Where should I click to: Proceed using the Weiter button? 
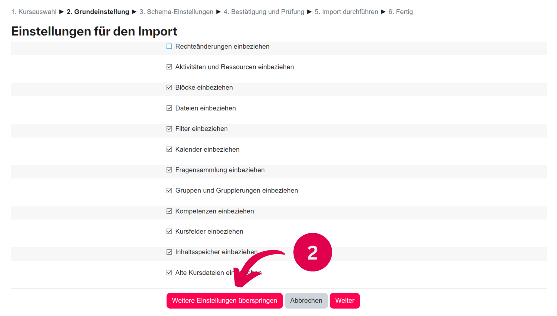345,300
